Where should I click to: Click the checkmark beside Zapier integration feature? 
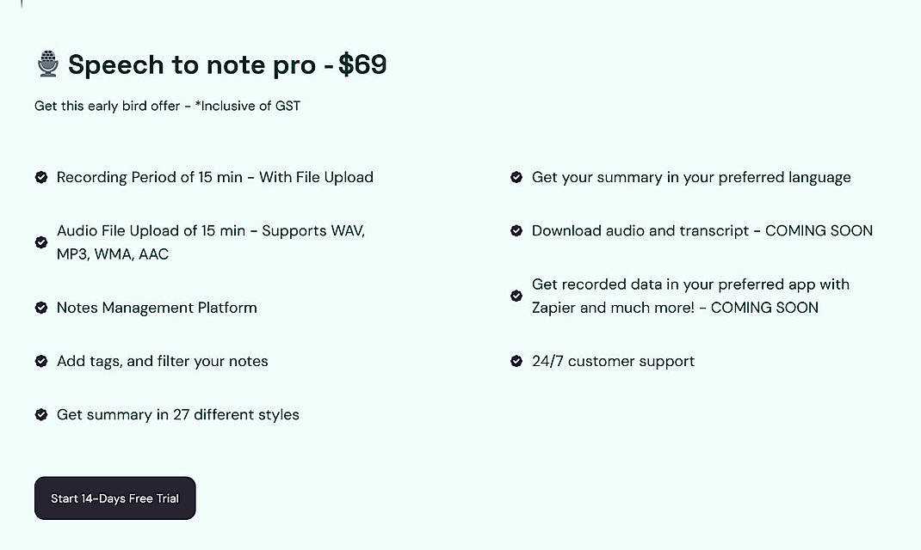click(516, 296)
